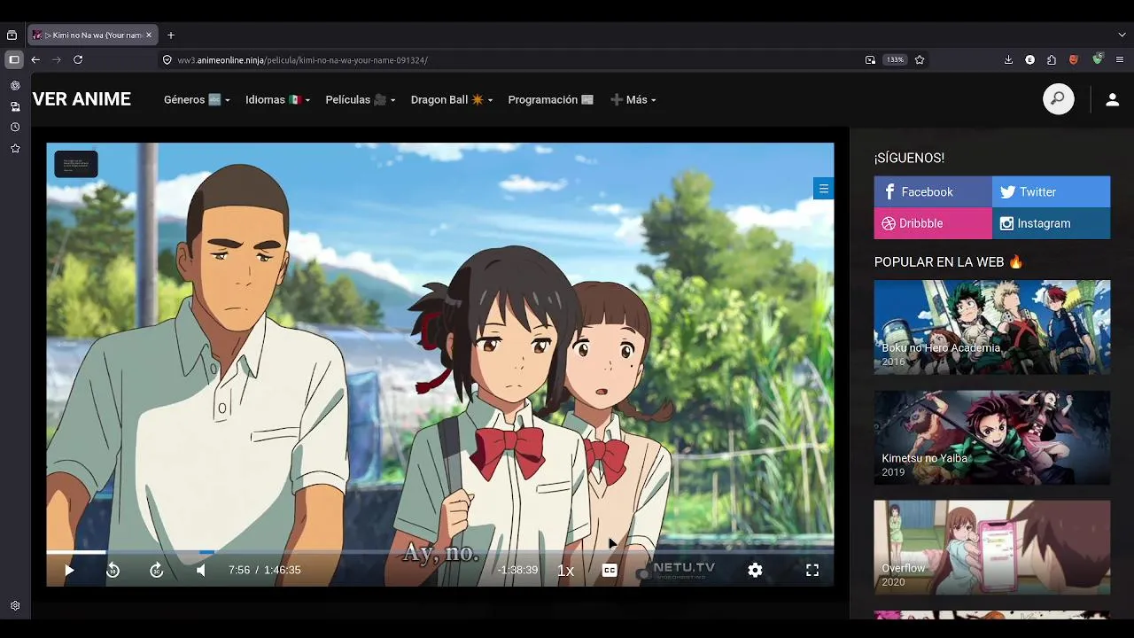Viewport: 1134px width, 638px height.
Task: Toggle closed captions CC button
Action: click(610, 571)
